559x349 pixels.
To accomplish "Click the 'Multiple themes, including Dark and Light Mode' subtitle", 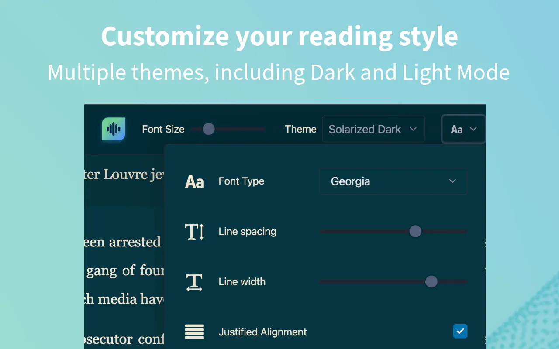I will (279, 72).
